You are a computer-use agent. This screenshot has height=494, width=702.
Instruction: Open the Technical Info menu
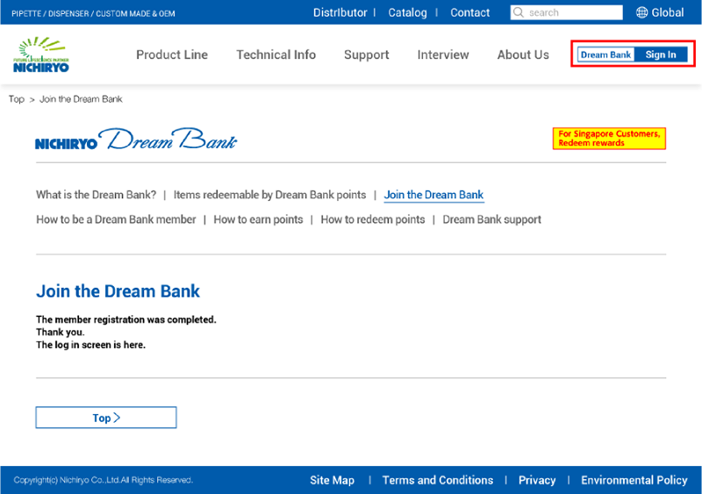276,54
